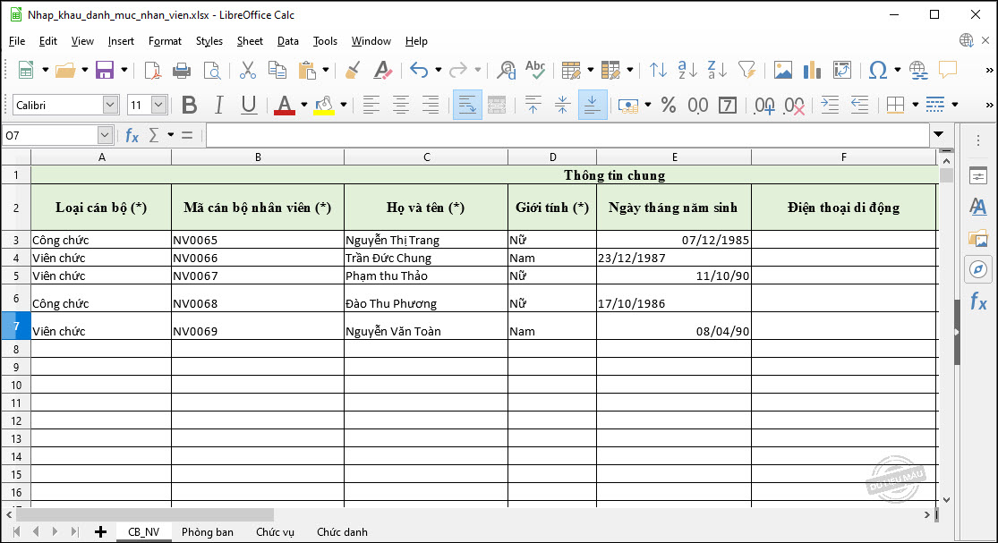This screenshot has height=543, width=998.
Task: Open the font size dropdown showing 11
Action: click(158, 105)
